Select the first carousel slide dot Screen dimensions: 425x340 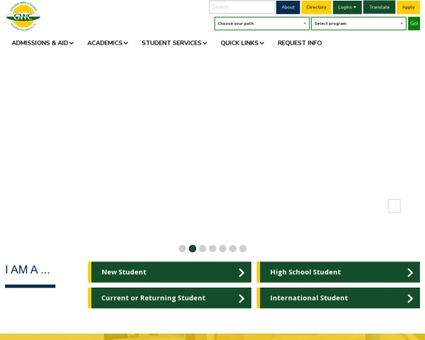182,249
